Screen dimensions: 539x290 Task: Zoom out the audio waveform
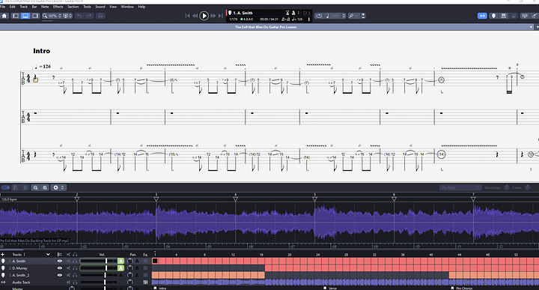pos(35,187)
